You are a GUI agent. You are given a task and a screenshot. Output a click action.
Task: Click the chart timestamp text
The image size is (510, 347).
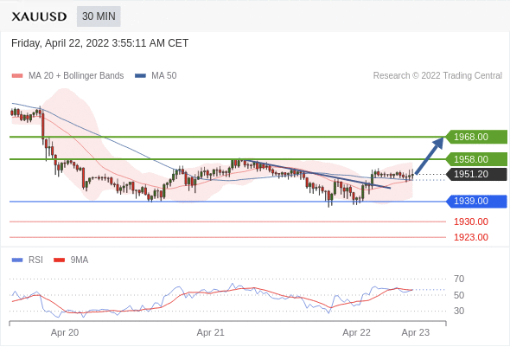100,43
